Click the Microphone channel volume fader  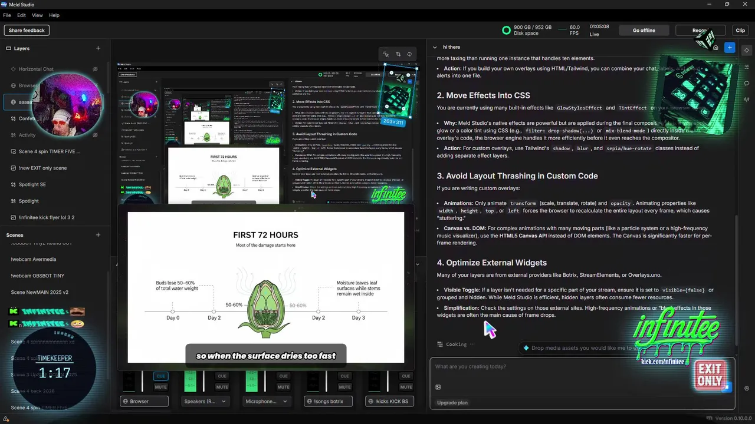coord(265,382)
